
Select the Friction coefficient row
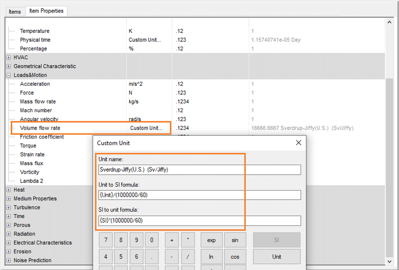[x=42, y=137]
